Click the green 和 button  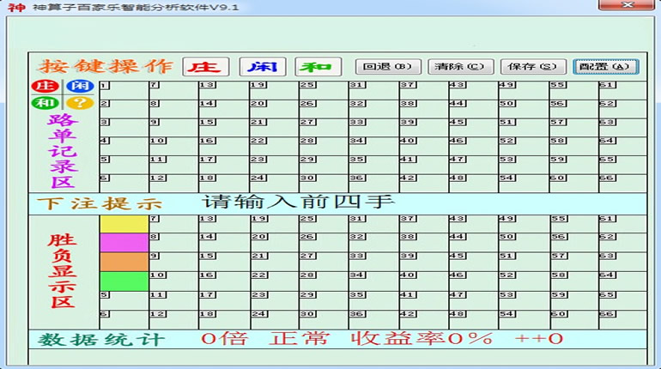point(318,67)
